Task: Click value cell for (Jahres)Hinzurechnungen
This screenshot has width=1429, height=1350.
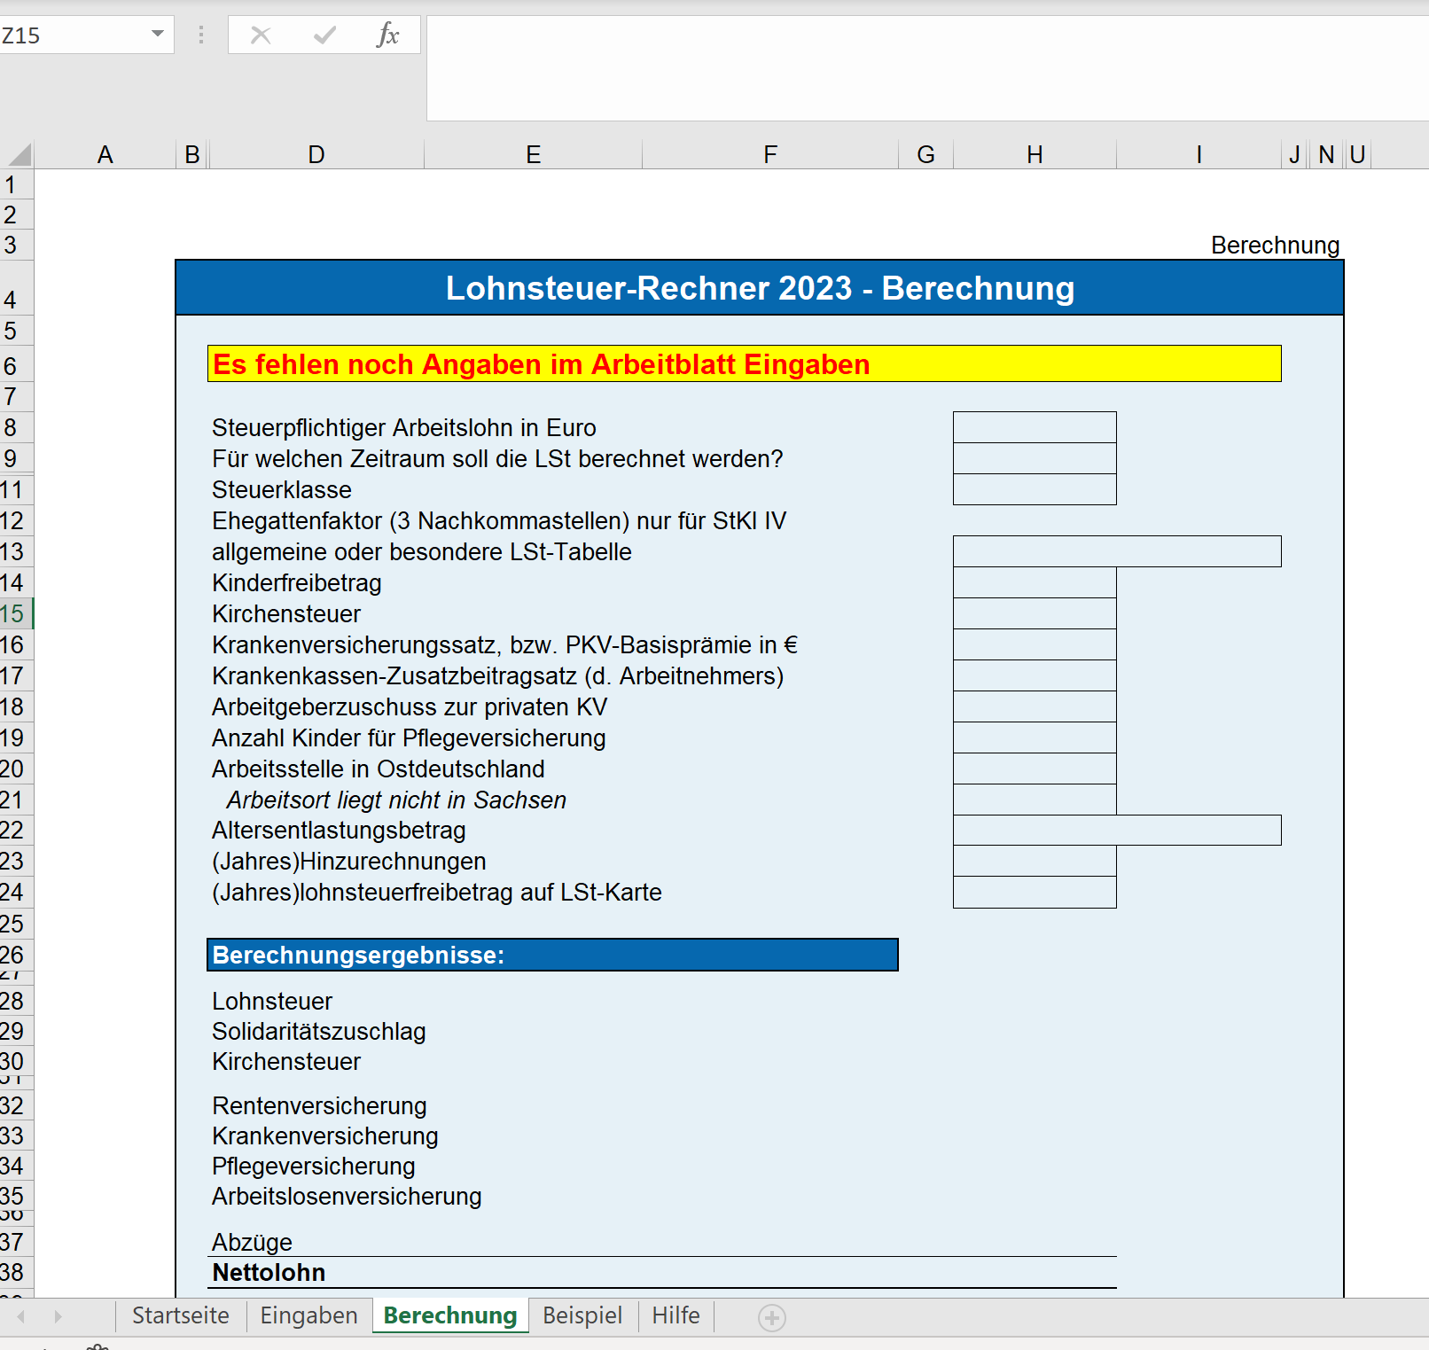Action: (1035, 861)
